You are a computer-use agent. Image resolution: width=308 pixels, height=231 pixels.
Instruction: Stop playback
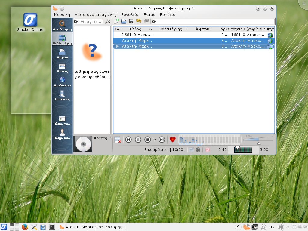pyautogui.click(x=147, y=140)
